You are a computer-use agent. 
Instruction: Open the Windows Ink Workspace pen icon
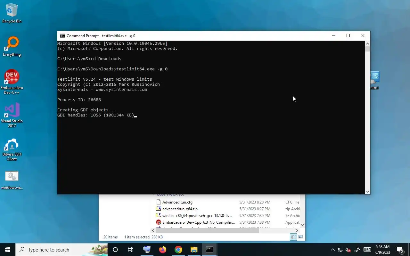357,250
